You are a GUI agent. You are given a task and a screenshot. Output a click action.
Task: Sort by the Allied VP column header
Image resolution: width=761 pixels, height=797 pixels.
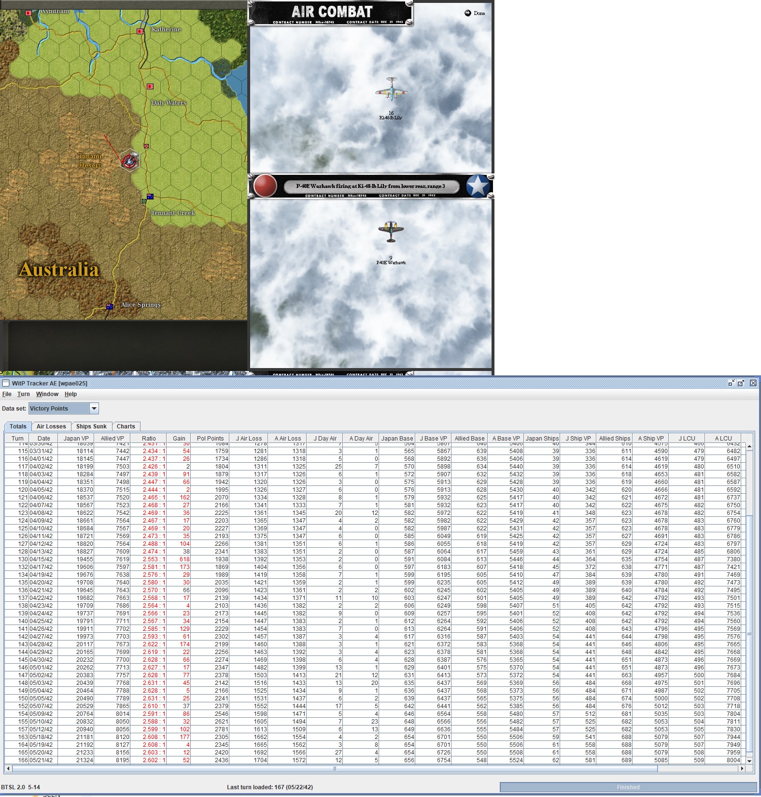[113, 439]
